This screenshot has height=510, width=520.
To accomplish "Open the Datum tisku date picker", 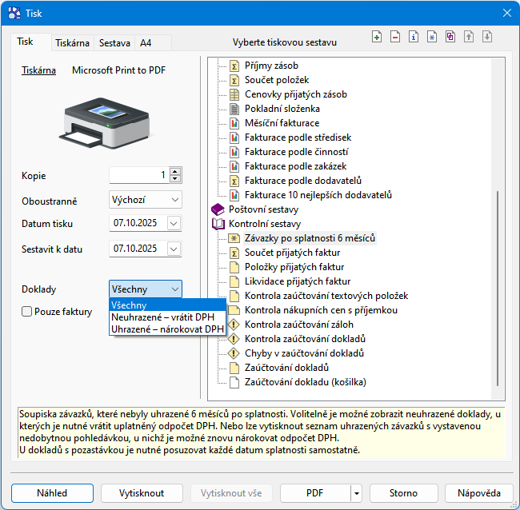I will 174,223.
